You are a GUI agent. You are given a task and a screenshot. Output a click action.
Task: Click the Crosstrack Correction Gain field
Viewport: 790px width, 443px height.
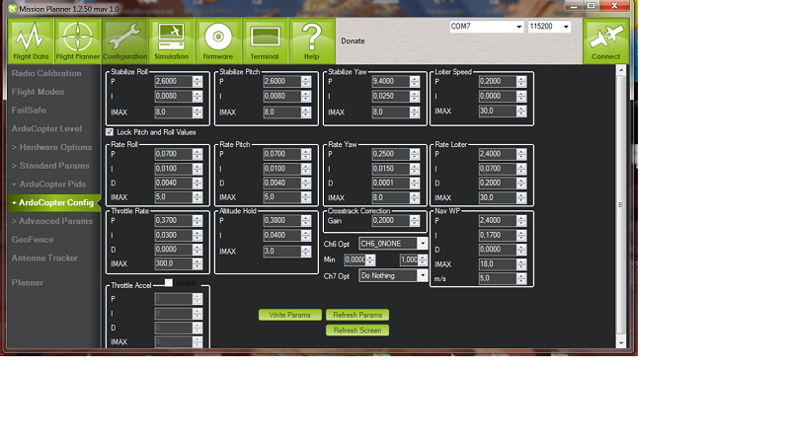[x=390, y=220]
